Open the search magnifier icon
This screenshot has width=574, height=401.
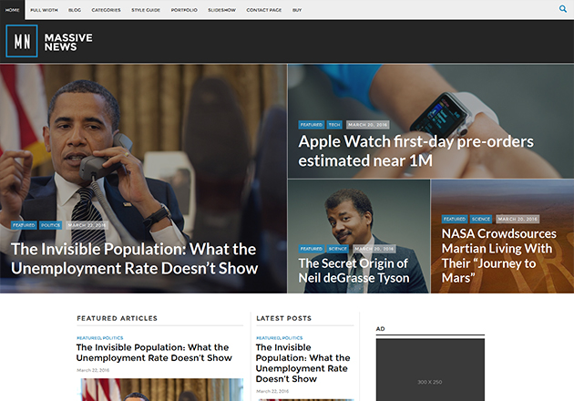click(x=563, y=9)
